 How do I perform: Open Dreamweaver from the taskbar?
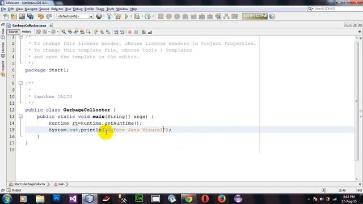pos(139,199)
